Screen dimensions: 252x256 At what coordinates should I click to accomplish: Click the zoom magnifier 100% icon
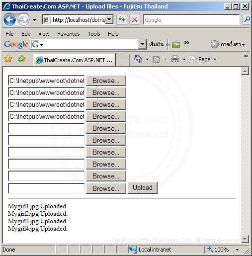pos(210,249)
